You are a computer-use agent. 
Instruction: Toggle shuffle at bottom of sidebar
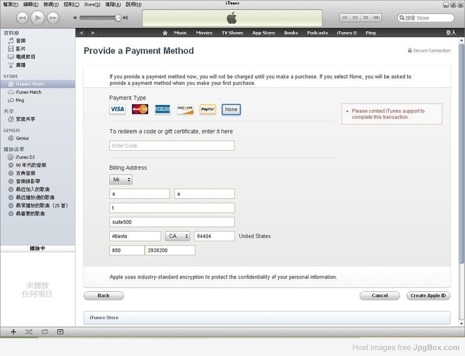tap(29, 332)
